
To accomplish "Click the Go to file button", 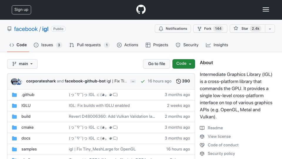I will 157,64.
